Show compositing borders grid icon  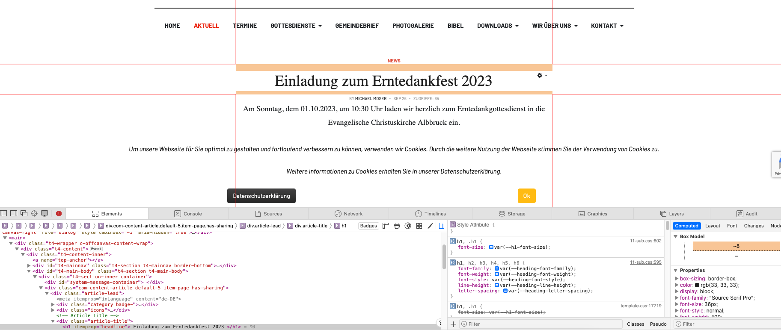(419, 226)
